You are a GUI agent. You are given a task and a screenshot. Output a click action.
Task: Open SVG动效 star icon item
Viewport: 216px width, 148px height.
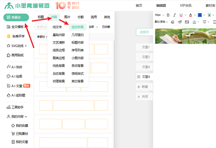tap(8, 46)
